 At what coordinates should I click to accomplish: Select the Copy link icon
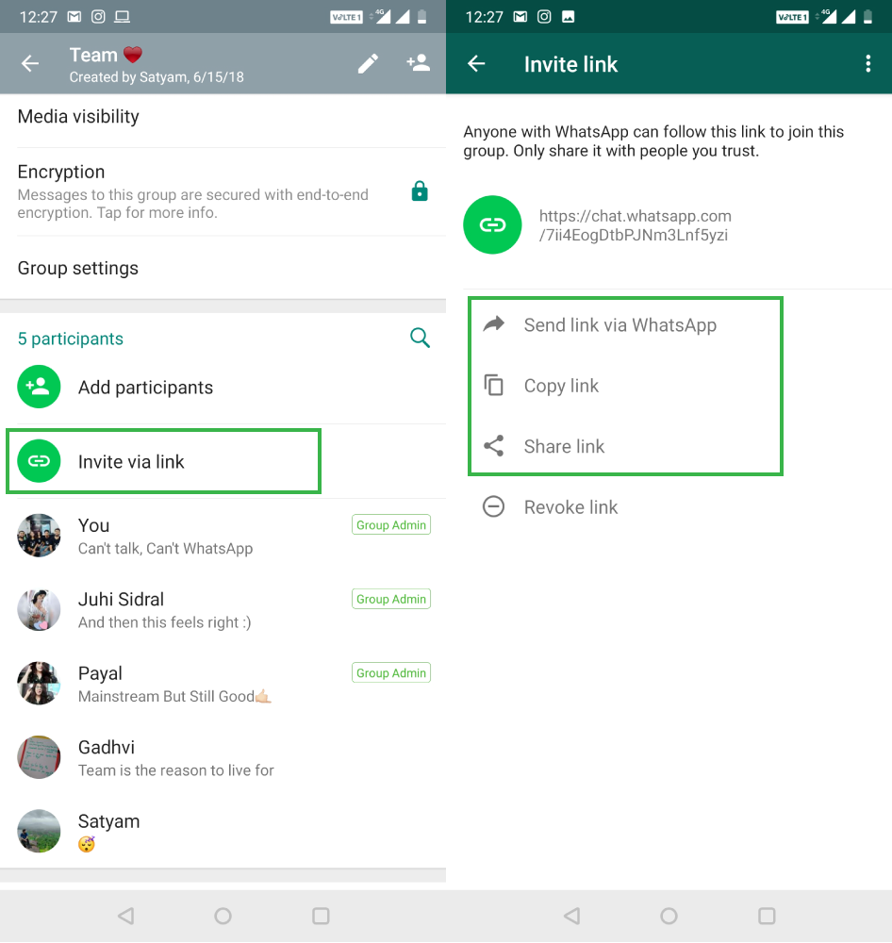pyautogui.click(x=494, y=385)
